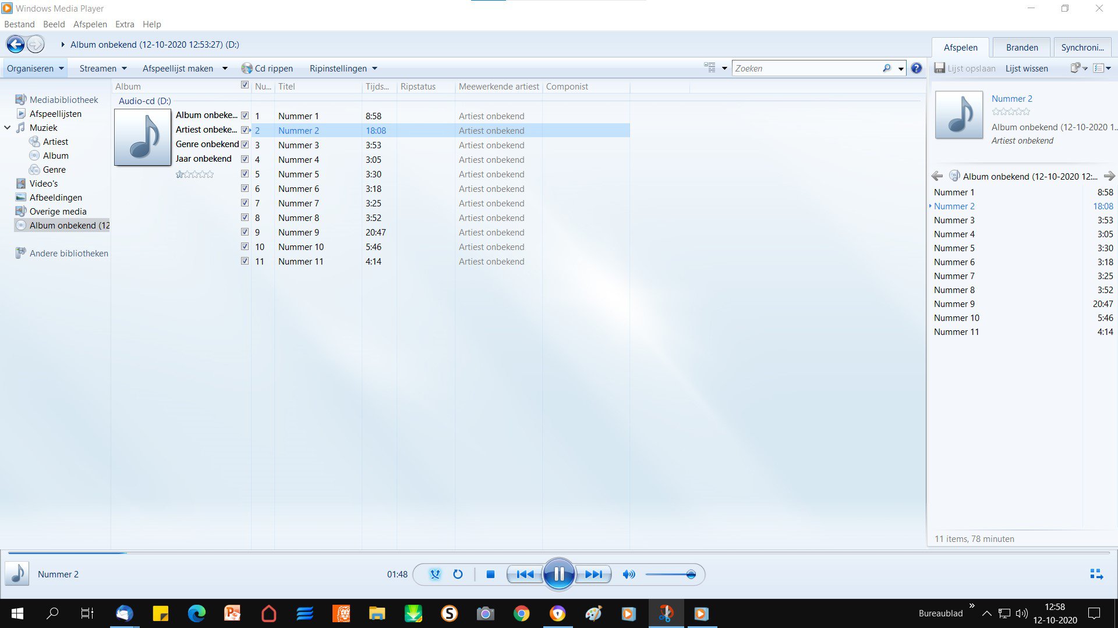Open the Beeld menu
This screenshot has width=1118, height=628.
[x=54, y=24]
